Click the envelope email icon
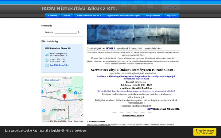 coord(47,65)
